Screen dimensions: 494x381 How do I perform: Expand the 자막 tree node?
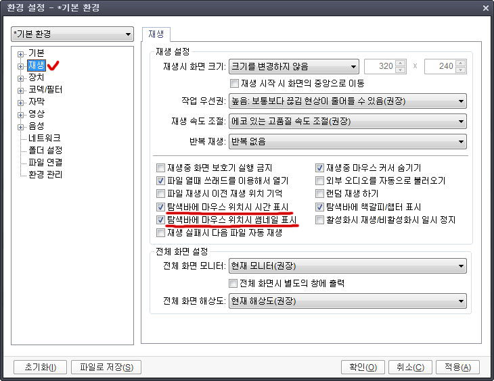(20, 103)
